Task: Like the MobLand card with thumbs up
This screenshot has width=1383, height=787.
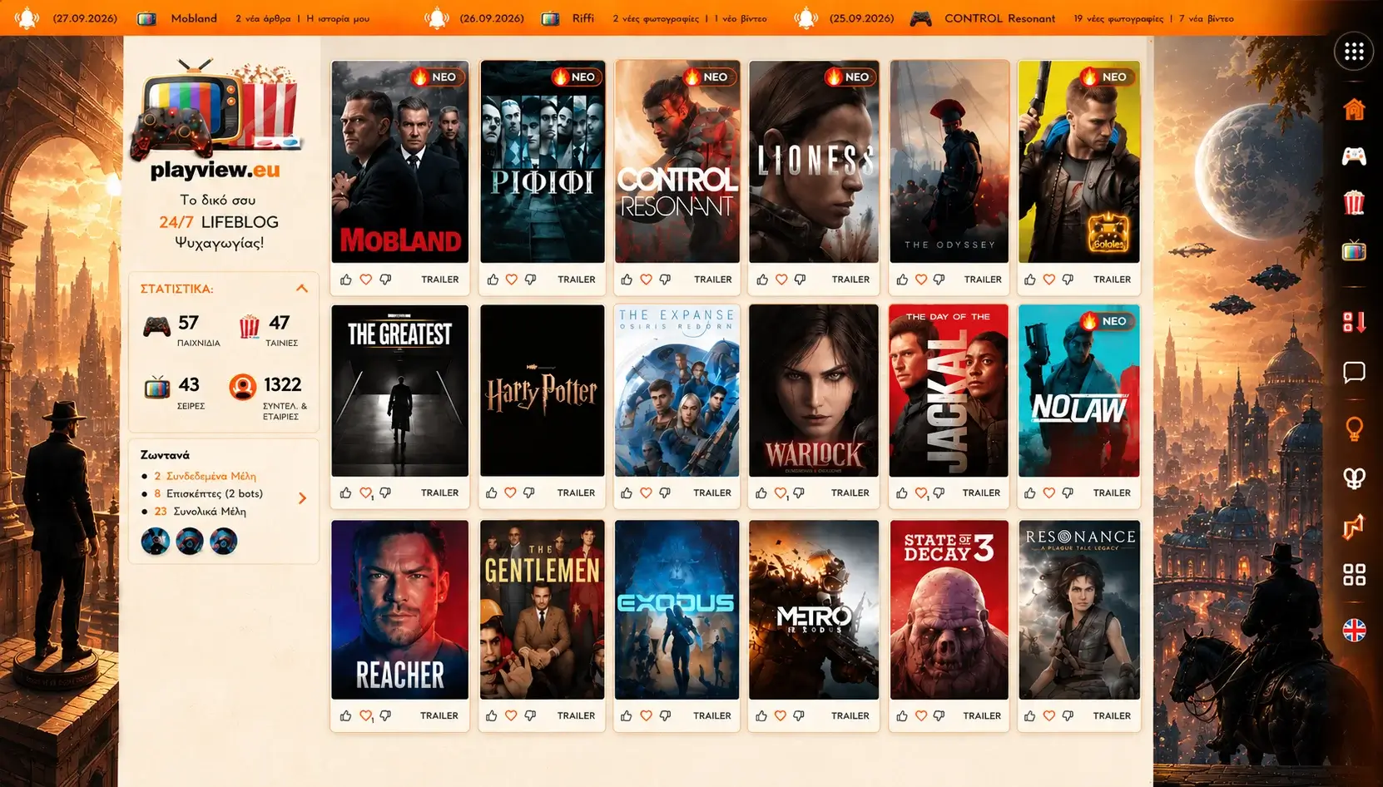Action: (346, 280)
